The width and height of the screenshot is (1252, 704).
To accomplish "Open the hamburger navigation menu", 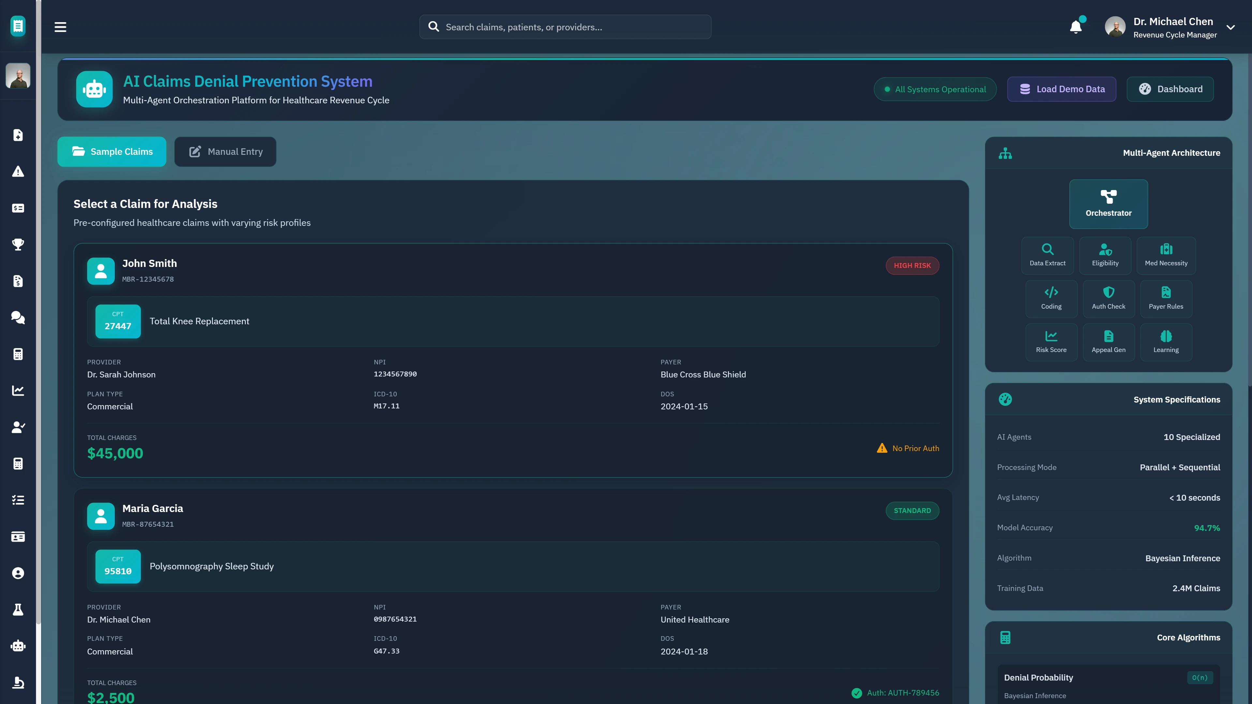I will (x=60, y=27).
